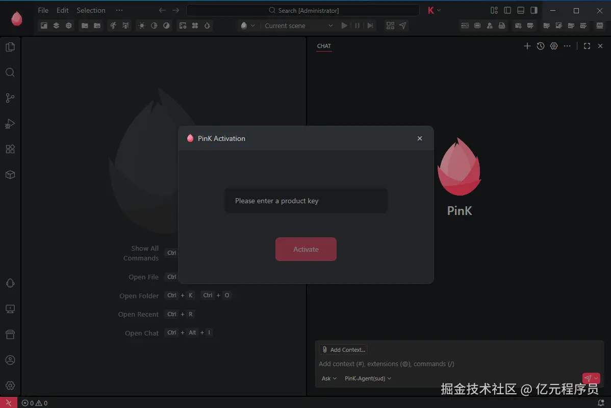
Task: Open the Source Control view
Action: (10, 98)
